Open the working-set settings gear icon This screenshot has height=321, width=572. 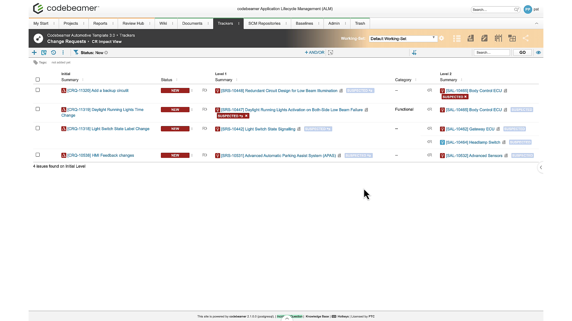[x=442, y=38]
